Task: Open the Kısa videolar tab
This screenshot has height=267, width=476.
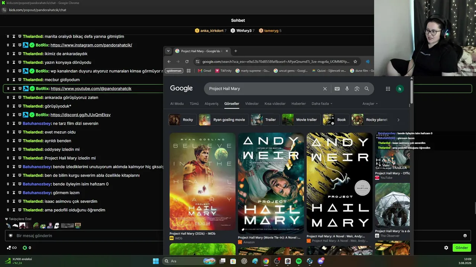Action: [x=275, y=104]
